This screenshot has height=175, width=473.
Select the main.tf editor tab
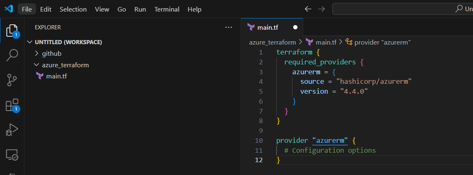[x=272, y=27]
